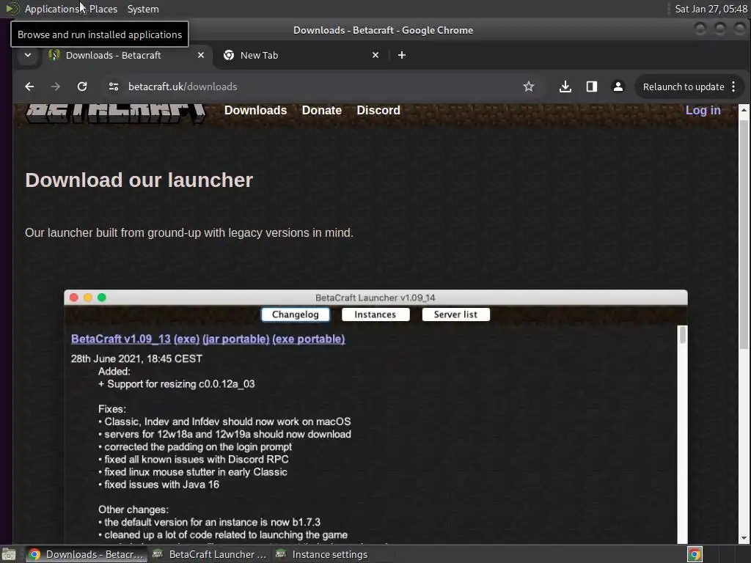This screenshot has height=563, width=751.
Task: Open the Donate page link
Action: coord(321,110)
